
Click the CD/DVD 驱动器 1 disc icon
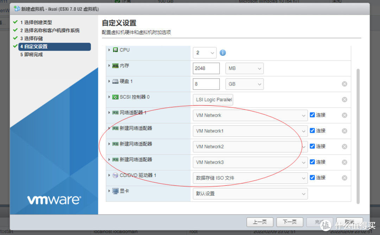coord(114,175)
